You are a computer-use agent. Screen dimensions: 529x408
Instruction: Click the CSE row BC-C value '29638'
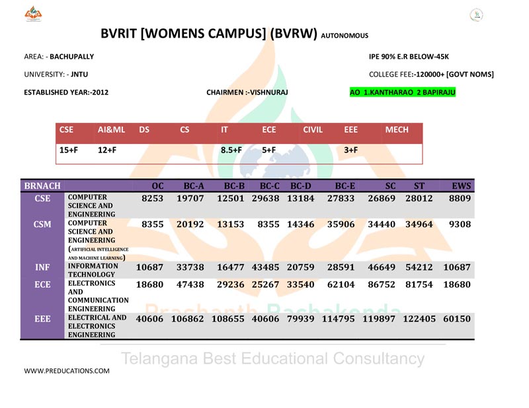(x=266, y=199)
